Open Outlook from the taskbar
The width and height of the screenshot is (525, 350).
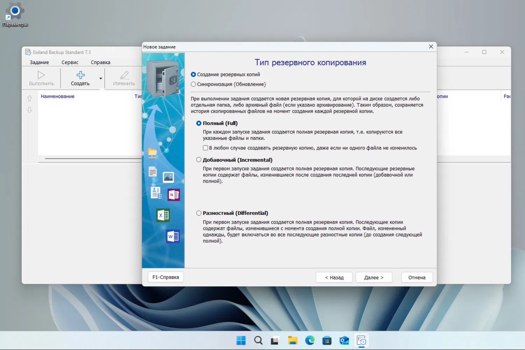click(x=344, y=340)
